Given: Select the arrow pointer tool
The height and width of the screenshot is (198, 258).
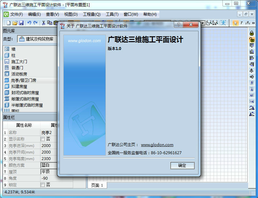Looking at the screenshot, I should pos(235,23).
